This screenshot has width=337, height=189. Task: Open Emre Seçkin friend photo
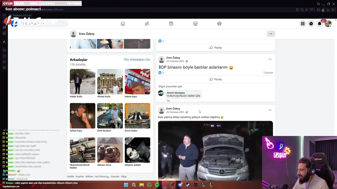[x=137, y=116]
